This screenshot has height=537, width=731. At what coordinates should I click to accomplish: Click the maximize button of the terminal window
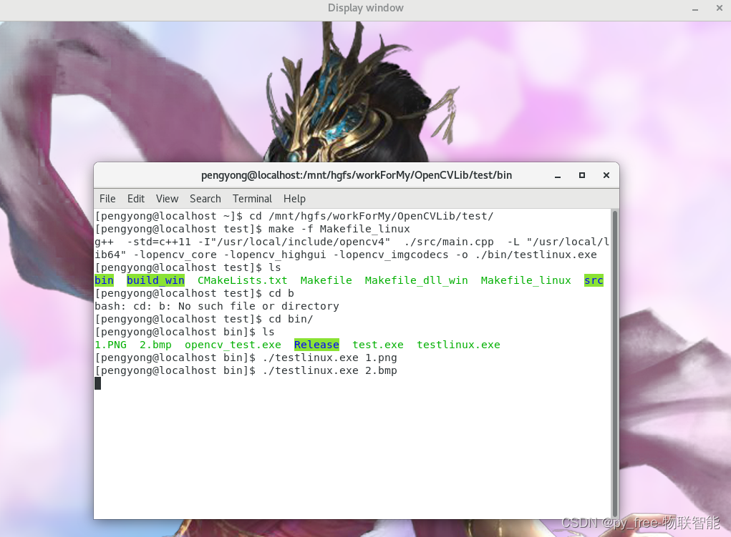(581, 174)
